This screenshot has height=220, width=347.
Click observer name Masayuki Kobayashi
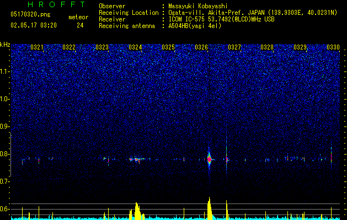point(198,6)
